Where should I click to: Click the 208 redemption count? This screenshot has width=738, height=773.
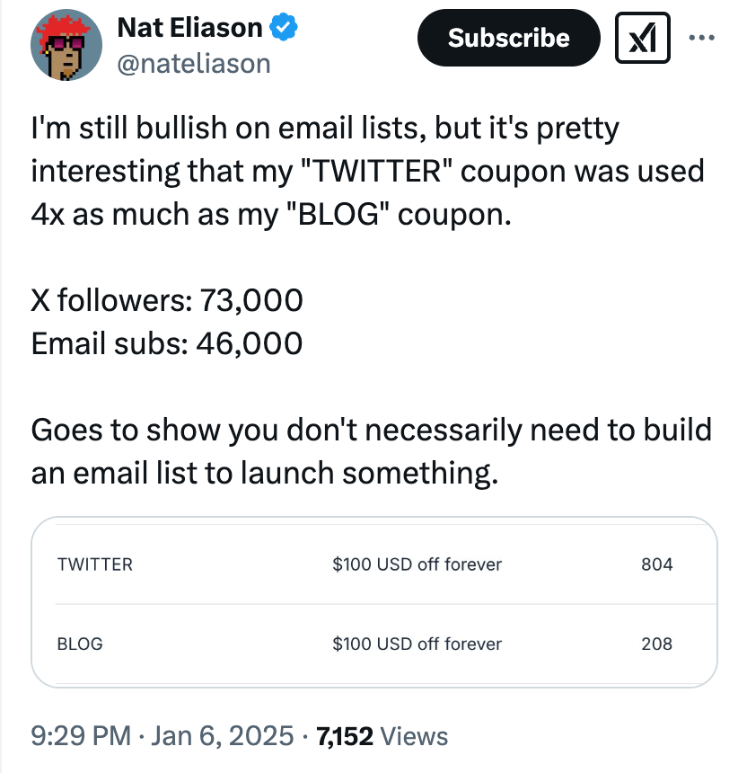(658, 644)
